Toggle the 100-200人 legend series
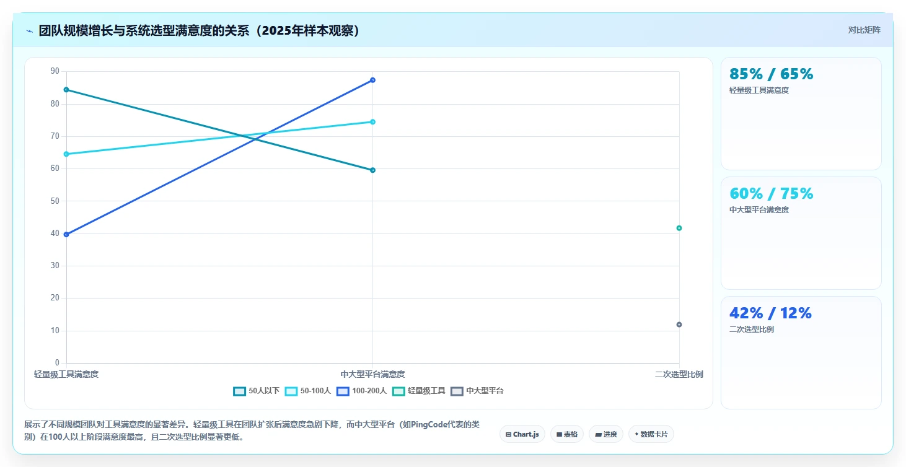This screenshot has width=906, height=467. pyautogui.click(x=361, y=391)
